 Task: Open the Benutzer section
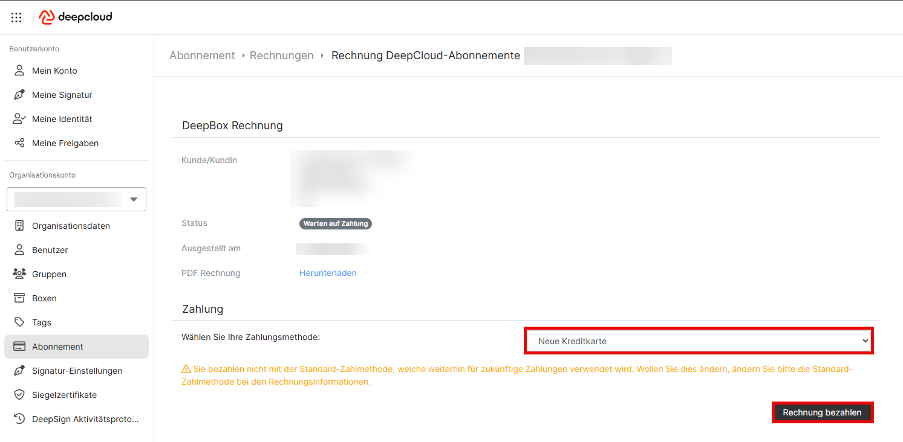pos(76,250)
